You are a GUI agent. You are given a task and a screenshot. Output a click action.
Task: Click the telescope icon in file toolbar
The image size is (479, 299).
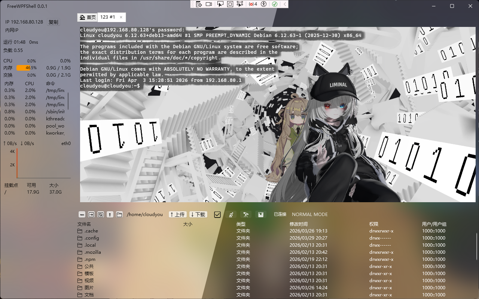tap(246, 215)
